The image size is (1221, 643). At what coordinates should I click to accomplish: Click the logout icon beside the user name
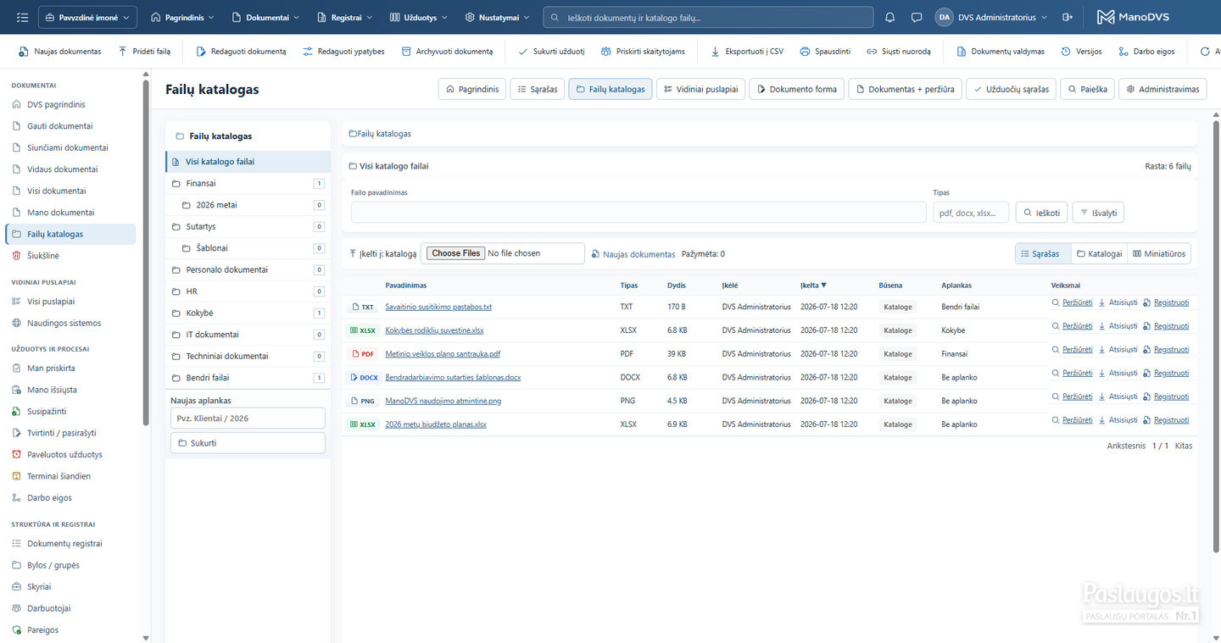(x=1068, y=17)
